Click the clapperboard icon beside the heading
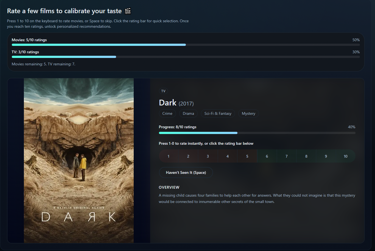The width and height of the screenshot is (375, 251). (x=128, y=11)
